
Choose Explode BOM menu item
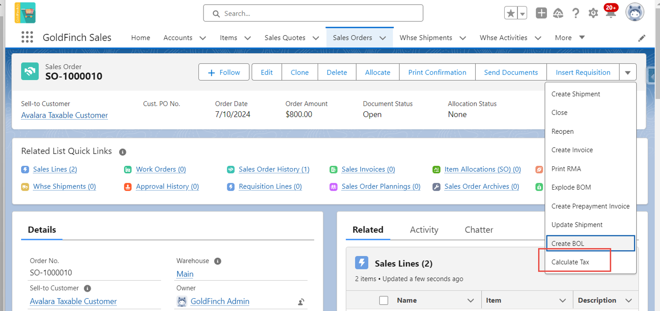click(x=590, y=187)
